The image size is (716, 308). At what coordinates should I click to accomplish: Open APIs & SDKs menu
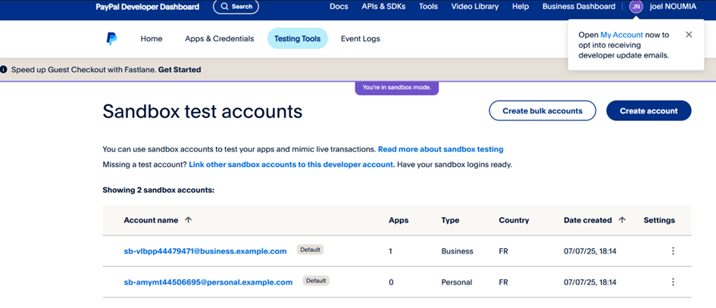[383, 7]
